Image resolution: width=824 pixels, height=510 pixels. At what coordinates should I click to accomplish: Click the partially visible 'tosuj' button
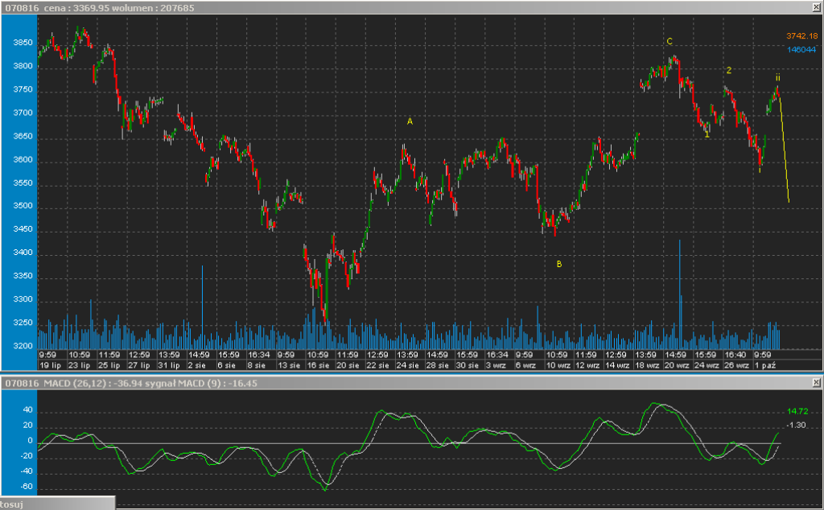click(x=56, y=504)
